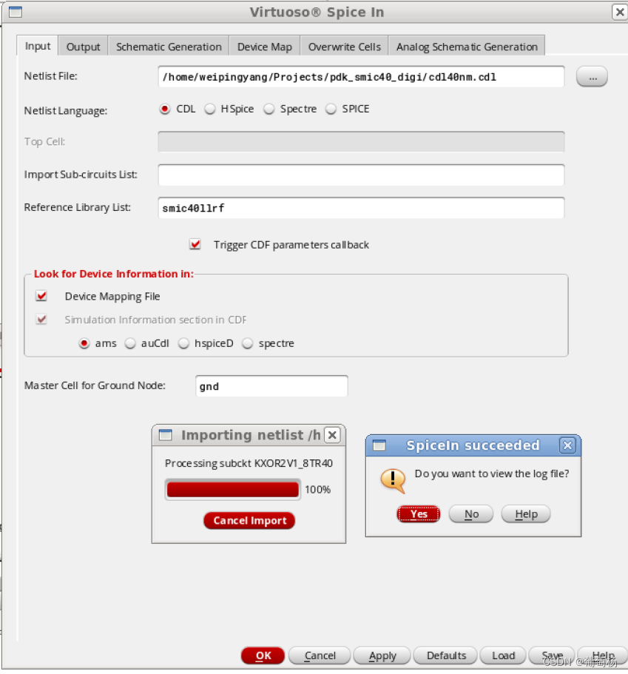Click the import progress bar at 100%
This screenshot has width=628, height=674.
click(x=232, y=489)
